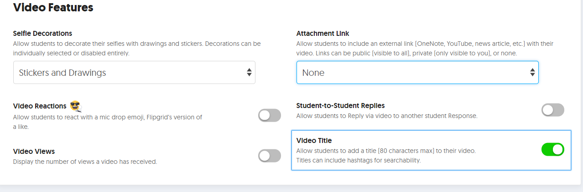Click the Selfie Decorations description text

click(x=137, y=49)
